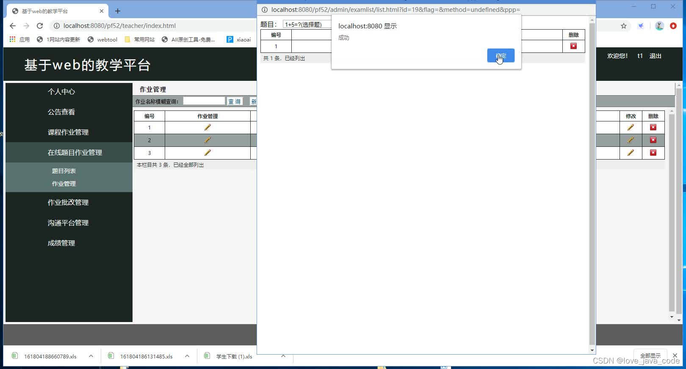Open the 常用网站 bookmark folder
This screenshot has width=686, height=369.
coord(140,39)
